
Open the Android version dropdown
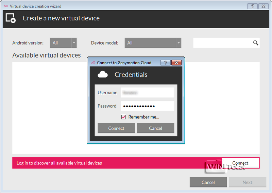point(63,43)
